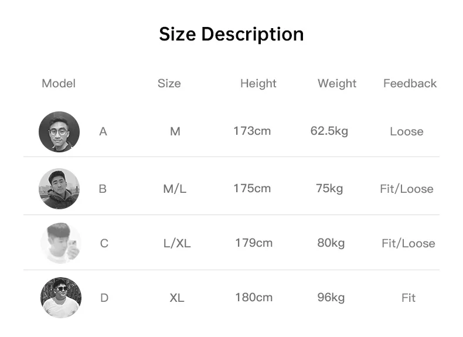Select size XL in row D
The height and width of the screenshot is (337, 463).
point(177,298)
